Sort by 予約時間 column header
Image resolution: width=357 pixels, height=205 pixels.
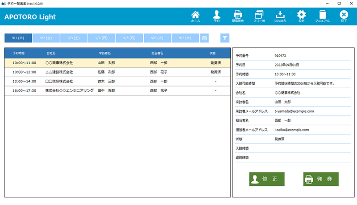click(19, 53)
